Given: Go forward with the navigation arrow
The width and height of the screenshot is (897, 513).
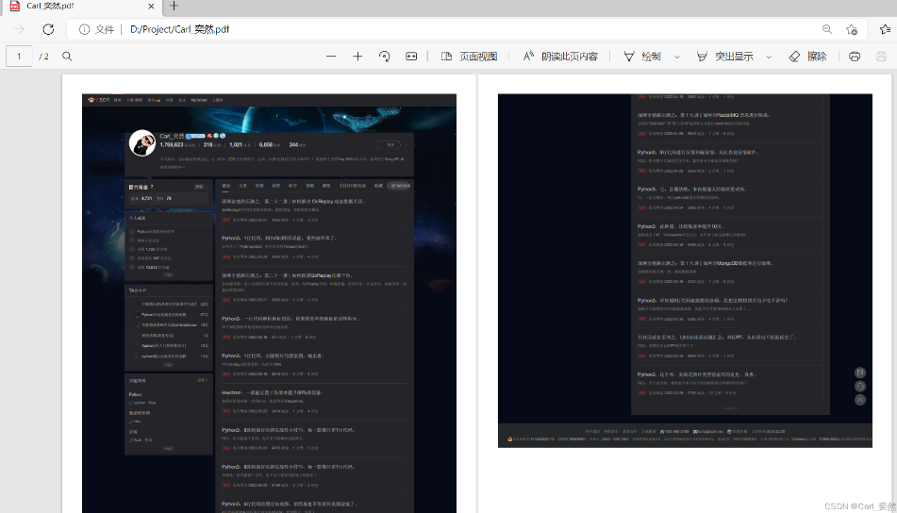Looking at the screenshot, I should click(x=19, y=29).
